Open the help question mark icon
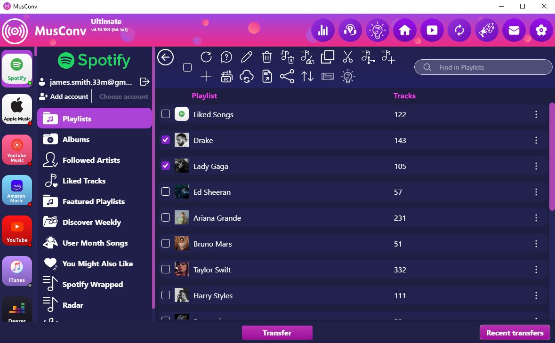 click(226, 57)
